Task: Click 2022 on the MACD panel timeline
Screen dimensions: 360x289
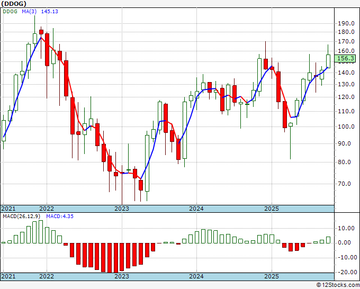Action: [x=47, y=276]
